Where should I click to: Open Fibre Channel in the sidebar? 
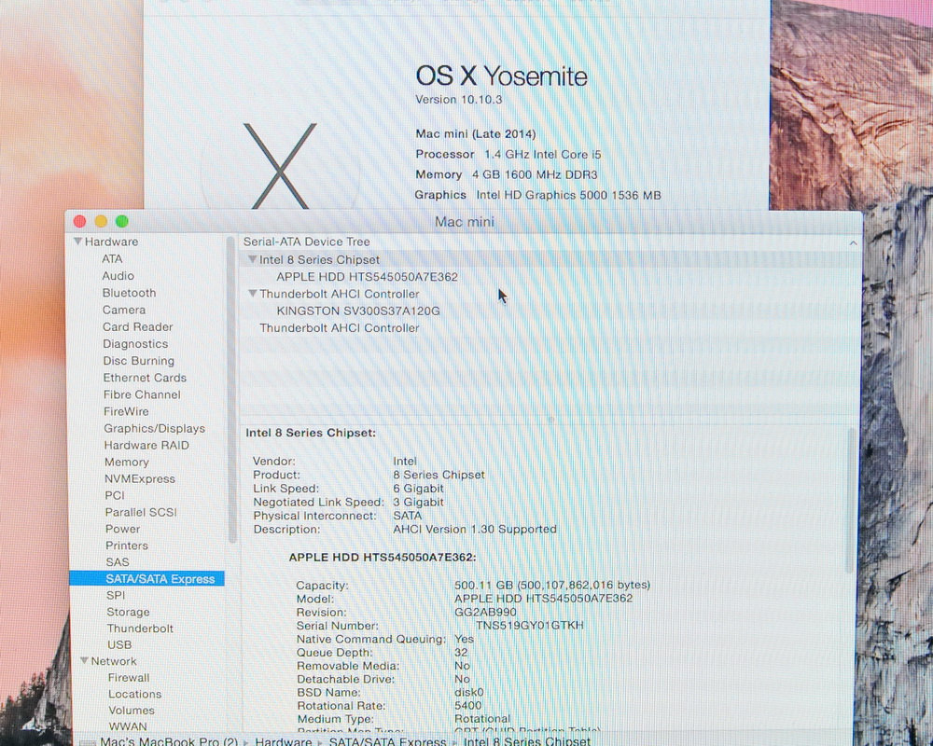click(142, 394)
